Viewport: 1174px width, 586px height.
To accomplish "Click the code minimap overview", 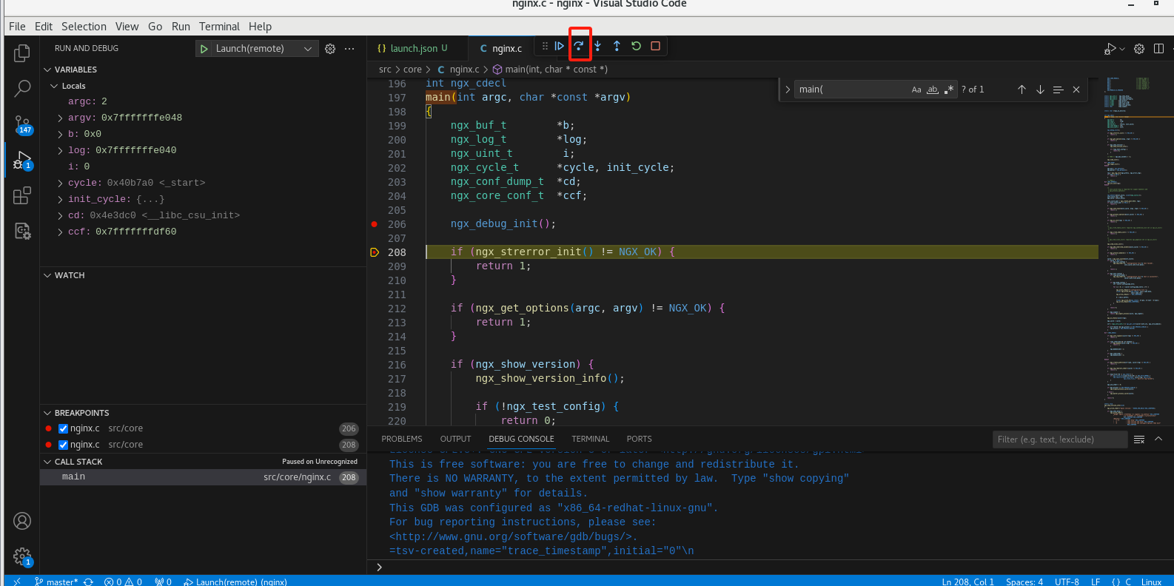I will (x=1136, y=252).
